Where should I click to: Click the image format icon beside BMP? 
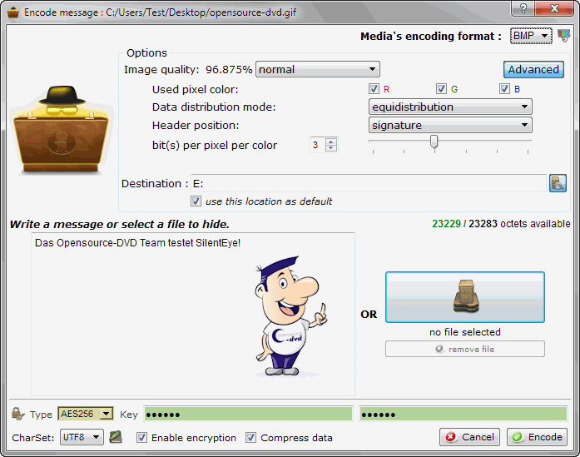tap(565, 36)
